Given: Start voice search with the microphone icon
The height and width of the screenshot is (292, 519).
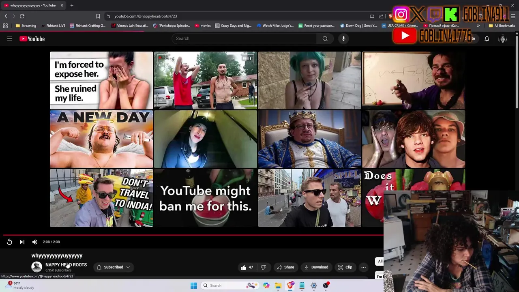Looking at the screenshot, I should (343, 39).
